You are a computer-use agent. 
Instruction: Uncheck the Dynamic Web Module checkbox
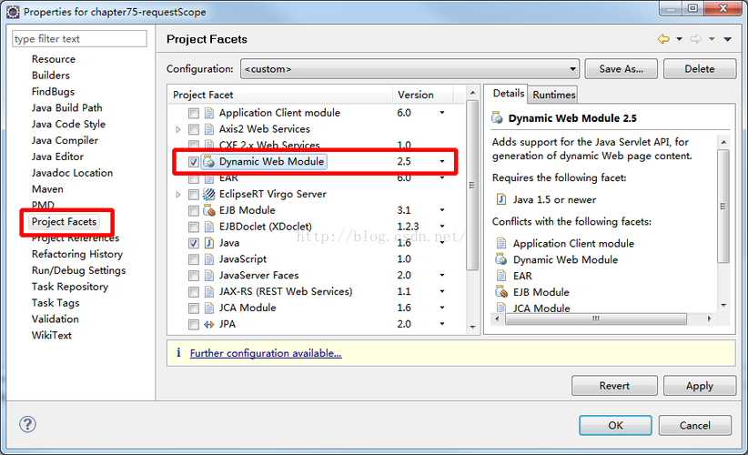point(193,162)
